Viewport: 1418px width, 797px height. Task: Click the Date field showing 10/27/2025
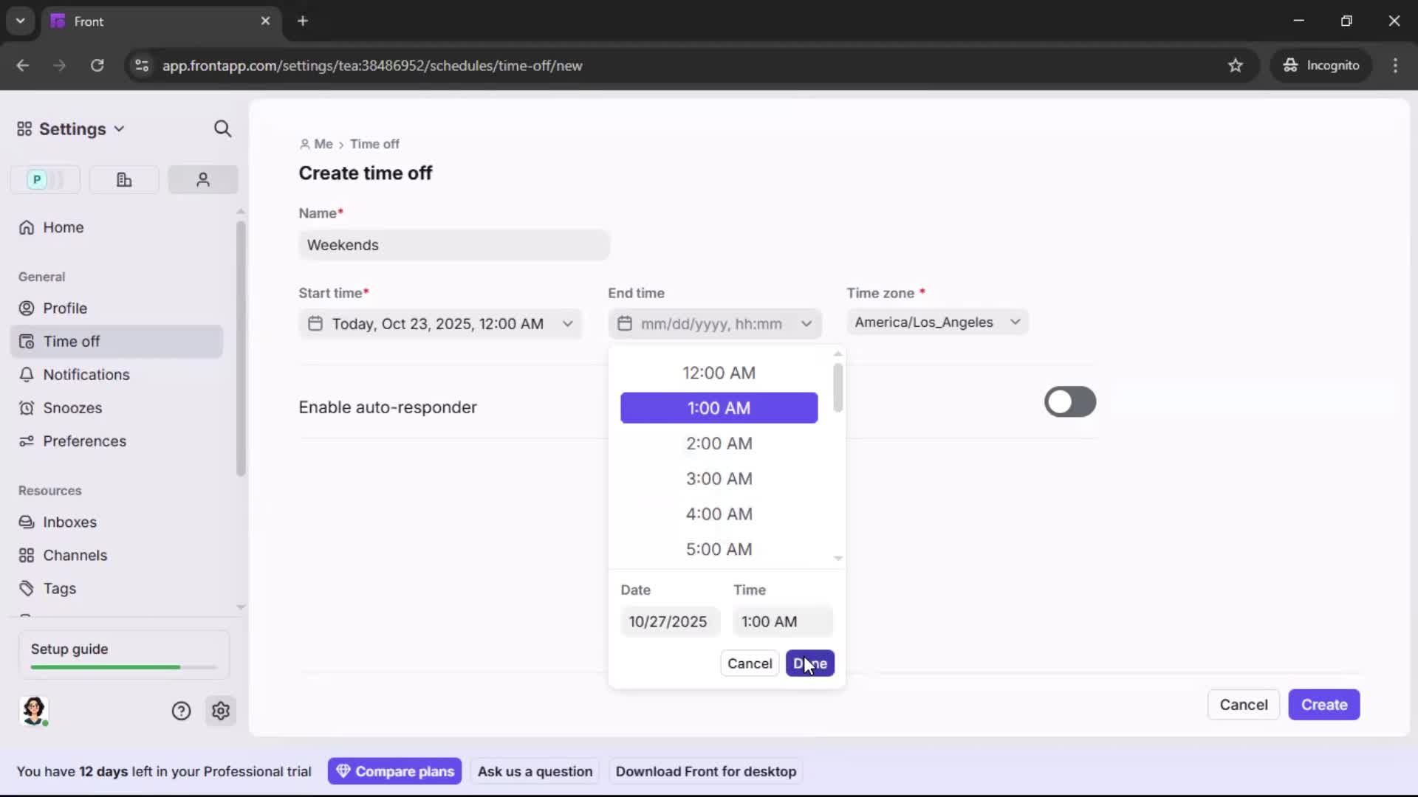(x=669, y=622)
